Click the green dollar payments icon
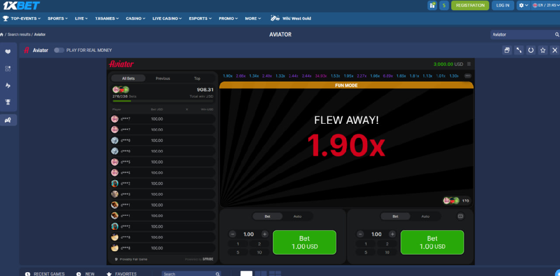 (444, 5)
